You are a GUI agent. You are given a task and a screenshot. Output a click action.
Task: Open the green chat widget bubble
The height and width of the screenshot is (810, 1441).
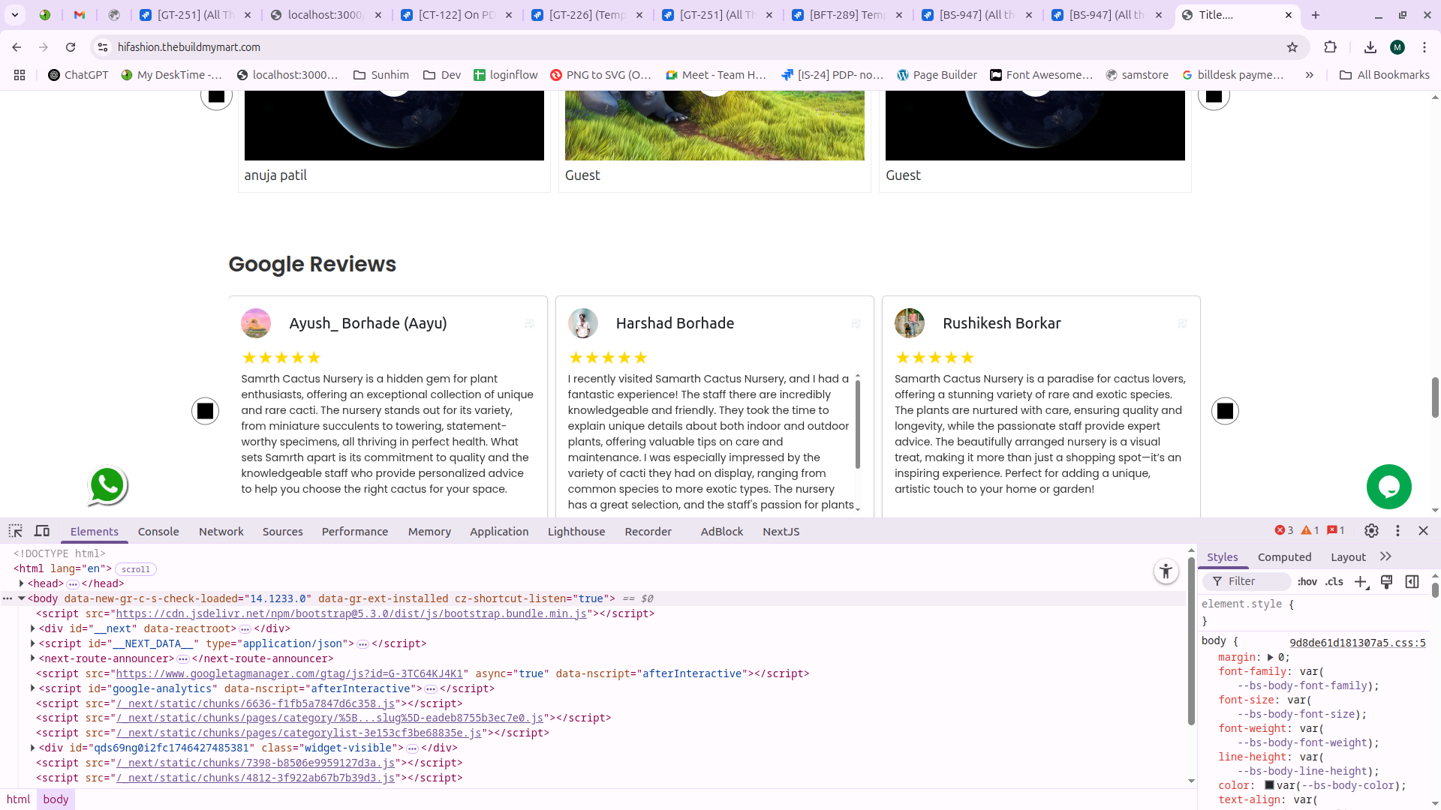pyautogui.click(x=1388, y=487)
